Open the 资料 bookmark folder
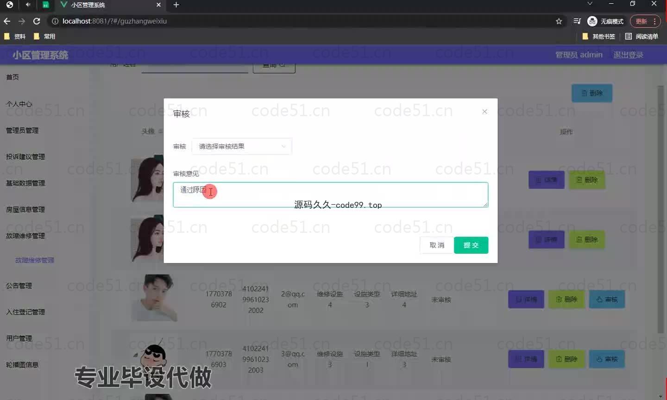This screenshot has width=667, height=400. pyautogui.click(x=15, y=36)
